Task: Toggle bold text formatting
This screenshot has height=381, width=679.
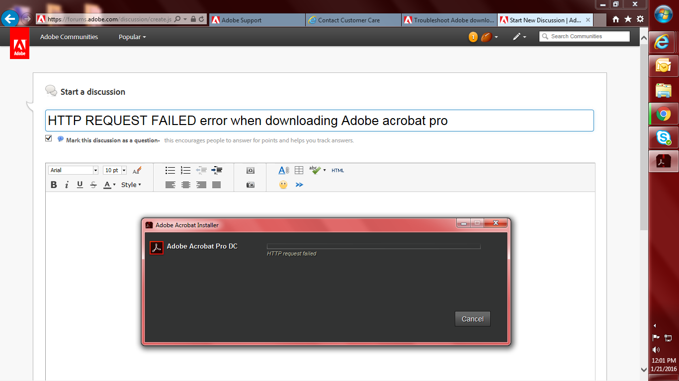Action: pos(53,185)
